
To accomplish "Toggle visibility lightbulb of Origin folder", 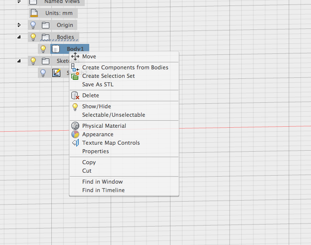I will [x=33, y=25].
